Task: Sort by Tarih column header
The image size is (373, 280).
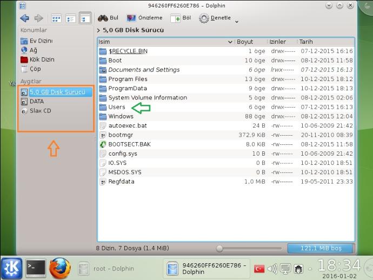Action: pyautogui.click(x=306, y=42)
